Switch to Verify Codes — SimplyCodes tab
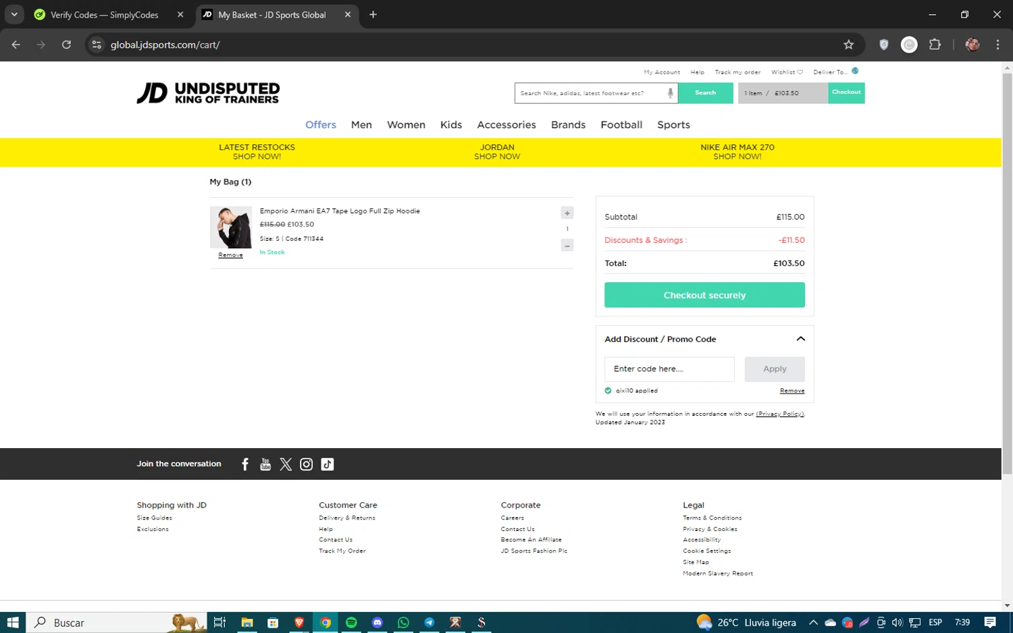Viewport: 1013px width, 633px height. point(104,14)
